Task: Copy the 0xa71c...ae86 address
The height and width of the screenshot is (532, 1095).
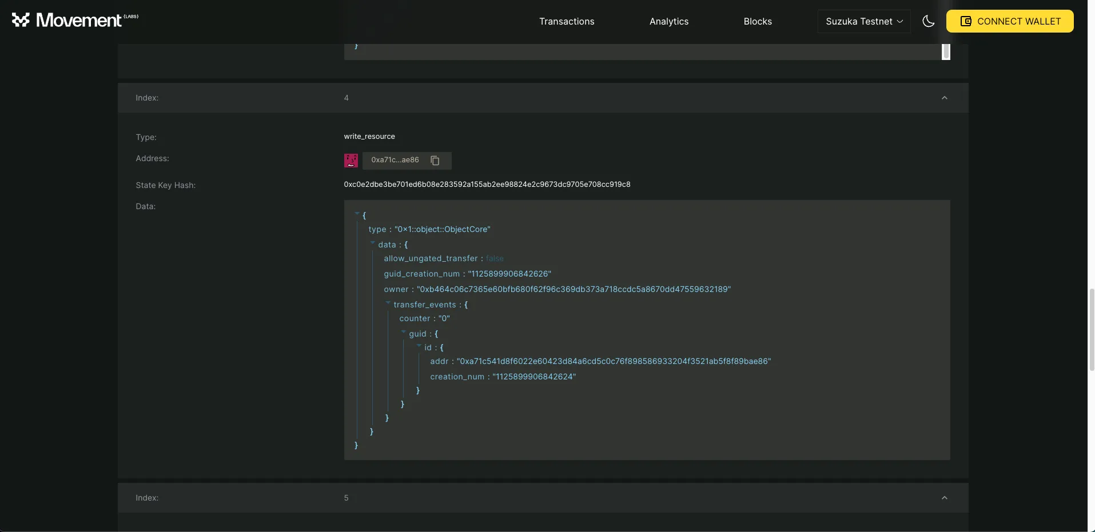Action: tap(435, 161)
